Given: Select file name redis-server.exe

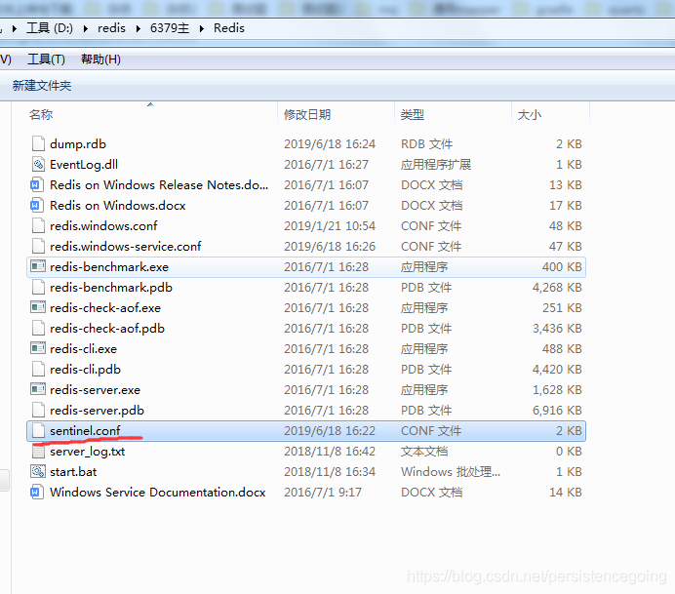Looking at the screenshot, I should tap(96, 389).
